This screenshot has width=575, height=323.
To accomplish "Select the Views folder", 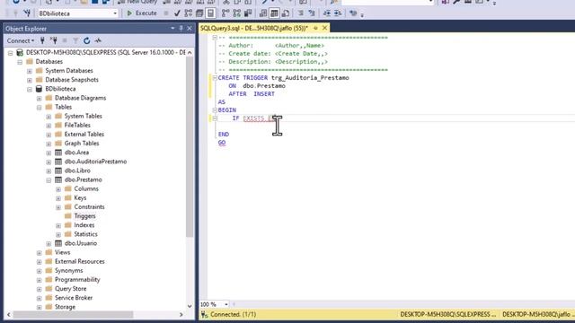I will [62, 252].
